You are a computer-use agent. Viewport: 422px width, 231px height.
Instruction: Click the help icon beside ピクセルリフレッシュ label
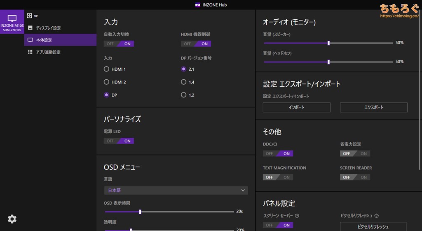tap(377, 216)
